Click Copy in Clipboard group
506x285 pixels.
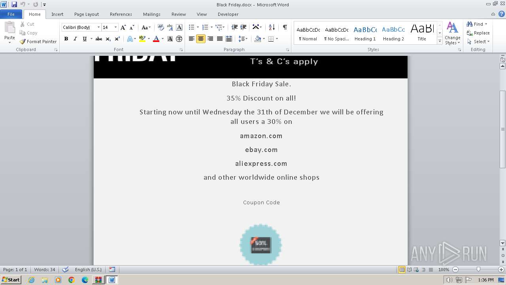28,33
